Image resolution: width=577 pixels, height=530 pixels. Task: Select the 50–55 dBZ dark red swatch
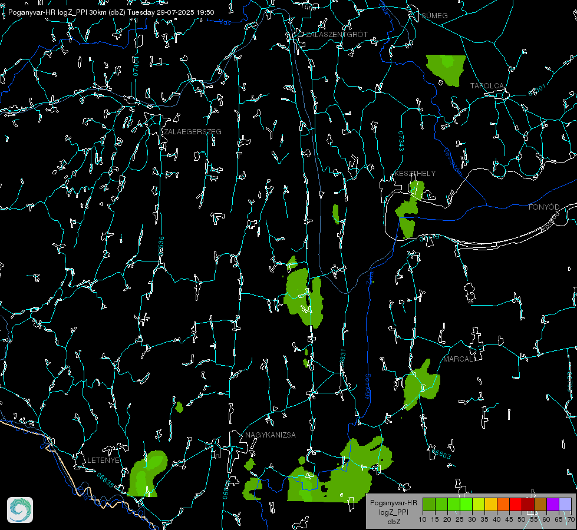528,504
